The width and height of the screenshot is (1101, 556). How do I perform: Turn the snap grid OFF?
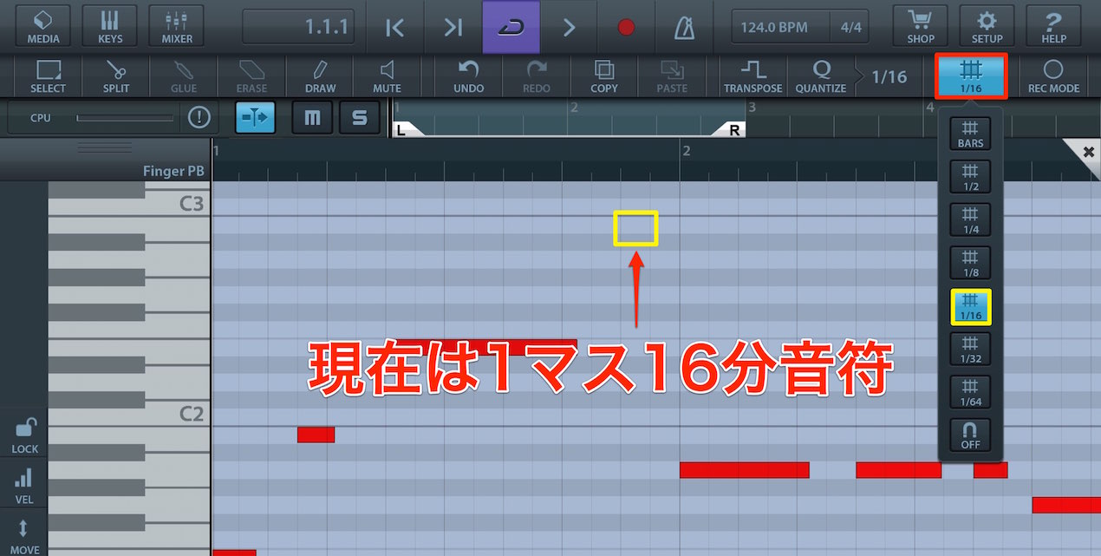[971, 435]
